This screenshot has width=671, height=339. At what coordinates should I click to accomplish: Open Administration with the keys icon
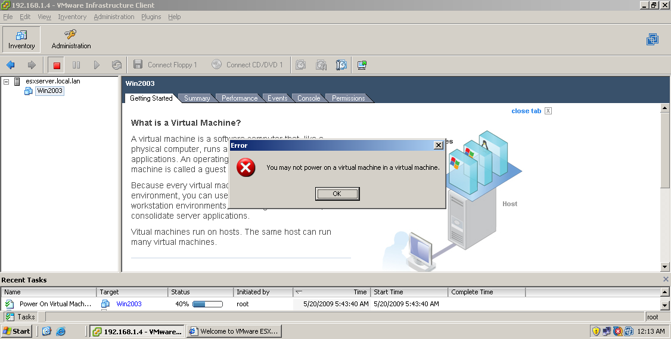(71, 39)
